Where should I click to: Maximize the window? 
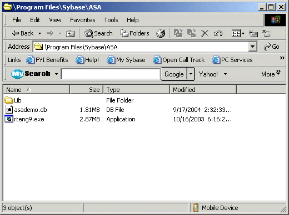(271, 7)
